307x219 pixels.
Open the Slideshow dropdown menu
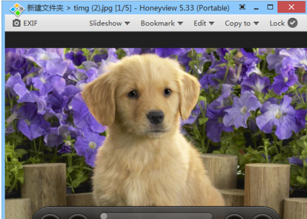(x=109, y=23)
